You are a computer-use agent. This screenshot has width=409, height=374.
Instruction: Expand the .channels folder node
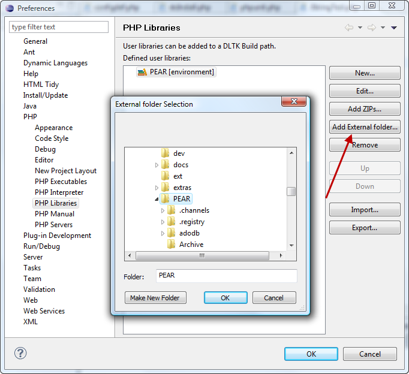coord(163,210)
